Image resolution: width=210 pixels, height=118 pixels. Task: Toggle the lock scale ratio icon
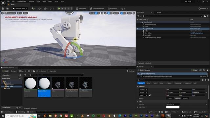click(150, 95)
